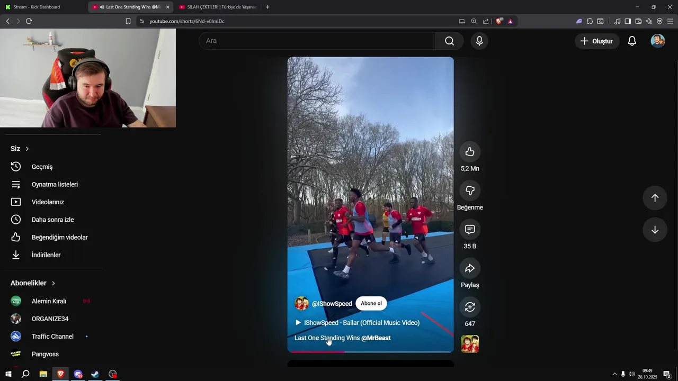Click the search magnifier button
678x381 pixels.
click(x=450, y=41)
